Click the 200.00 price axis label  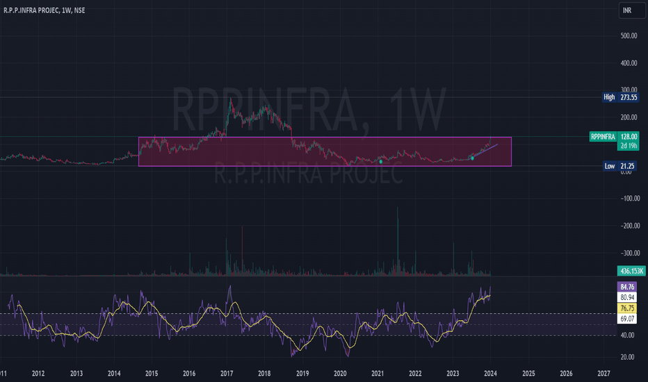pyautogui.click(x=629, y=117)
